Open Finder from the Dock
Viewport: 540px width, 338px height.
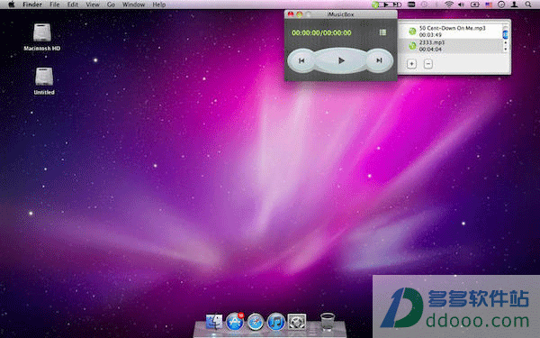[214, 322]
